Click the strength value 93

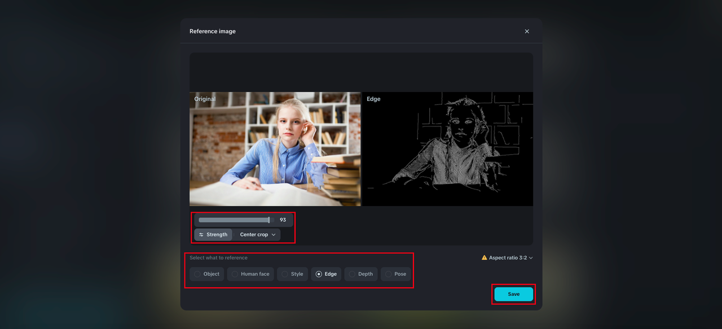pos(283,220)
